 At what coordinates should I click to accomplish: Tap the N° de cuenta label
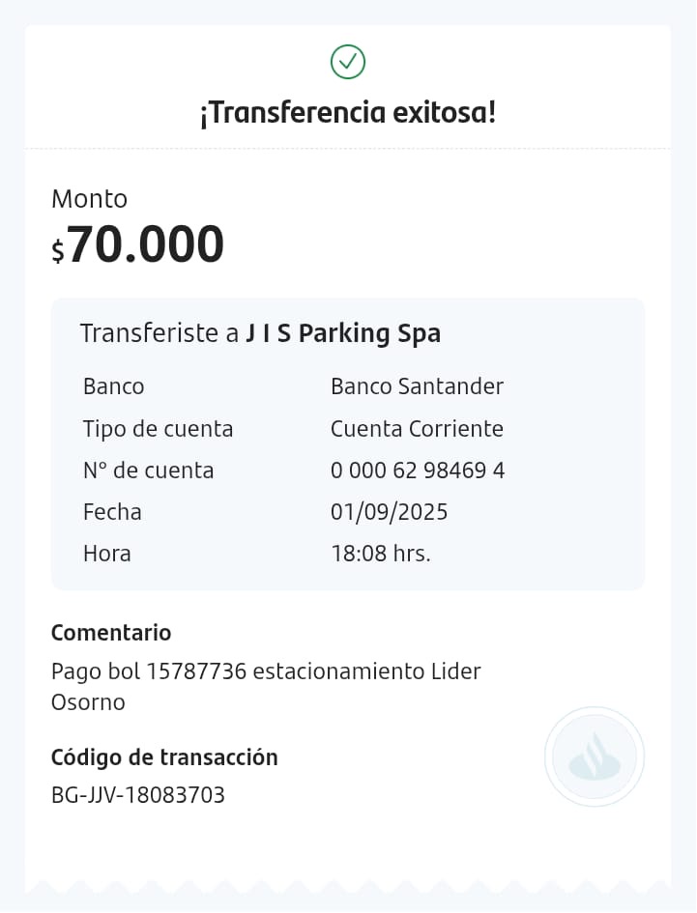coord(149,471)
